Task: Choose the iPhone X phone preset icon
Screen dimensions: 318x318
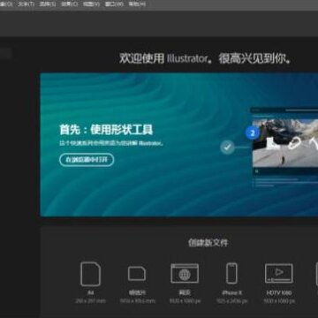Action: 231,273
